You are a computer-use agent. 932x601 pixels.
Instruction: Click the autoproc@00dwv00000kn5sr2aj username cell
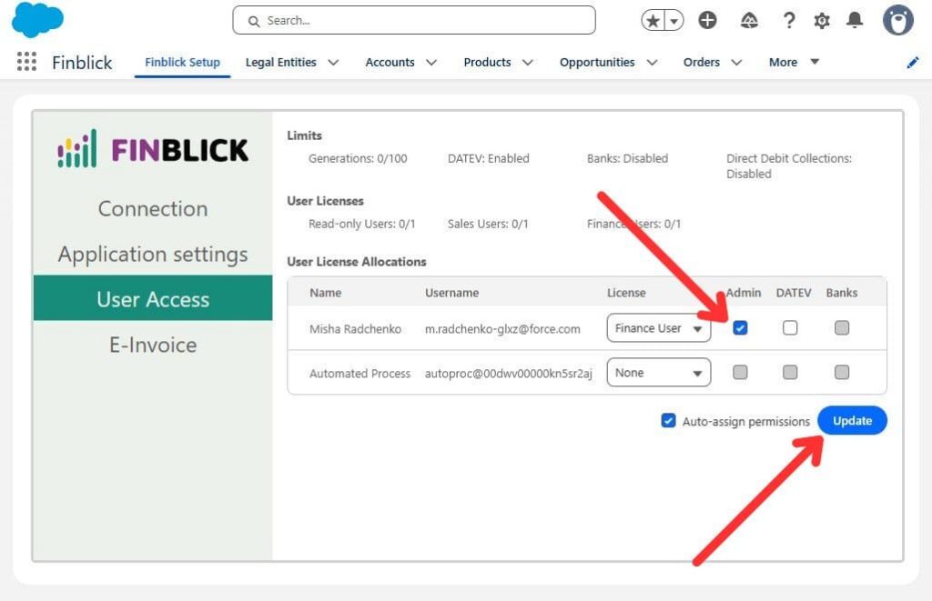click(x=508, y=374)
